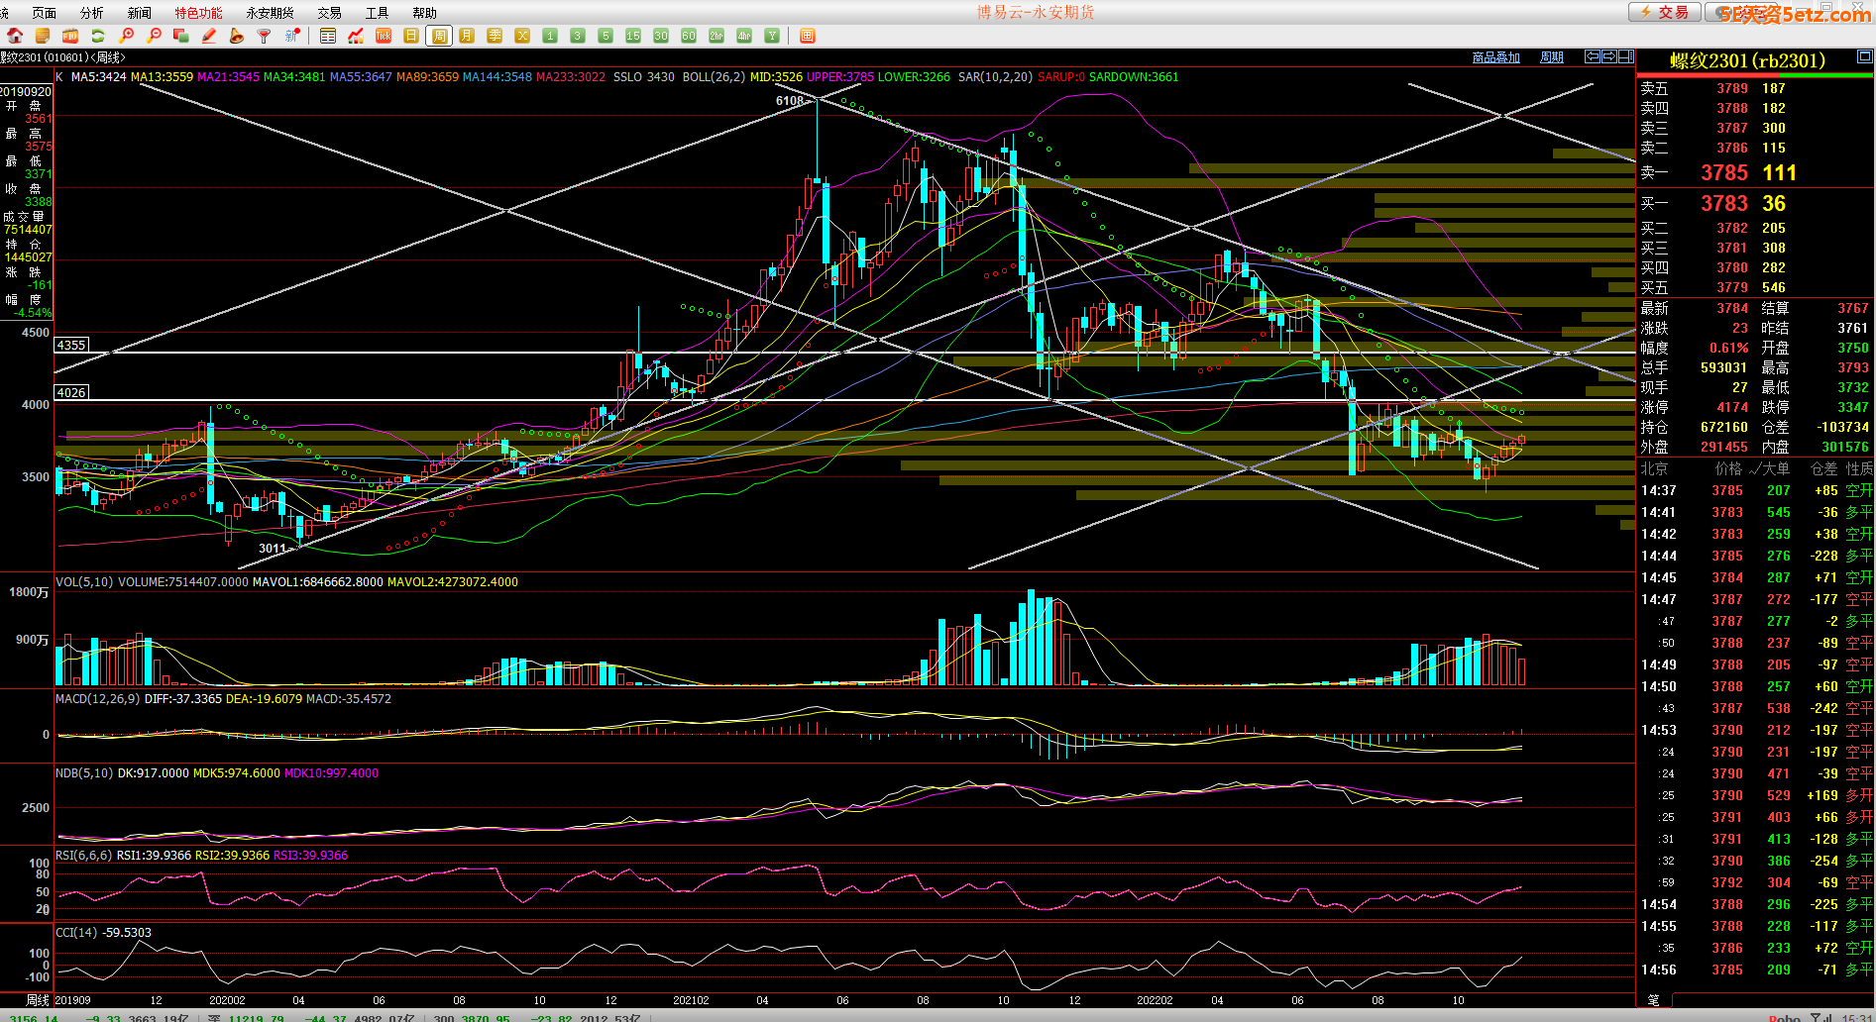Switch to 5-minute period
This screenshot has height=1022, width=1876.
606,36
